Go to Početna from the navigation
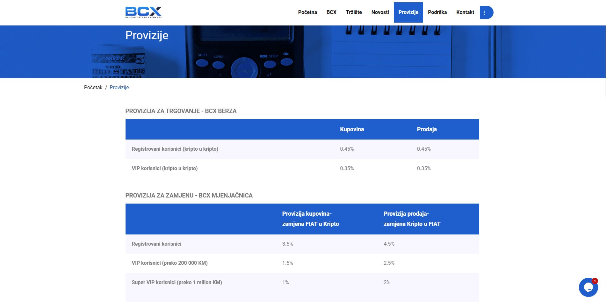The width and height of the screenshot is (606, 302). coord(307,12)
